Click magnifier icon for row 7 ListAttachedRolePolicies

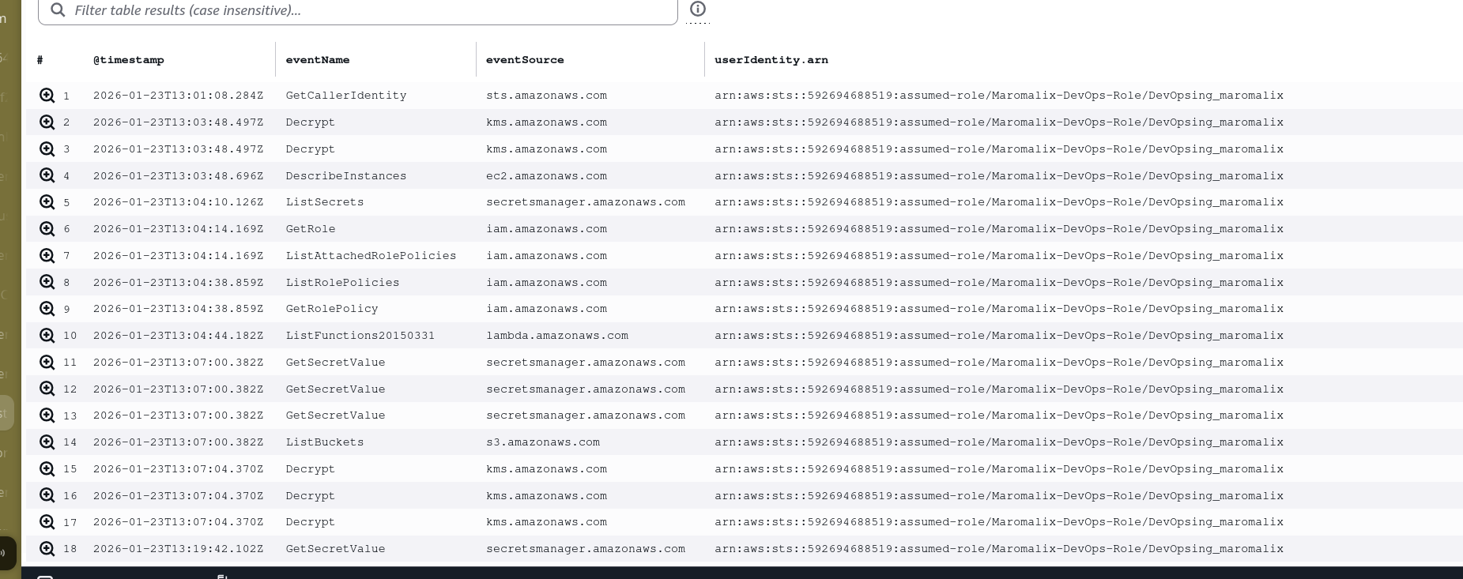point(47,256)
